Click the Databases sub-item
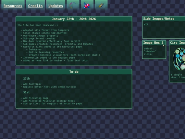Screen dimensions: 185x139 click(x=35, y=49)
